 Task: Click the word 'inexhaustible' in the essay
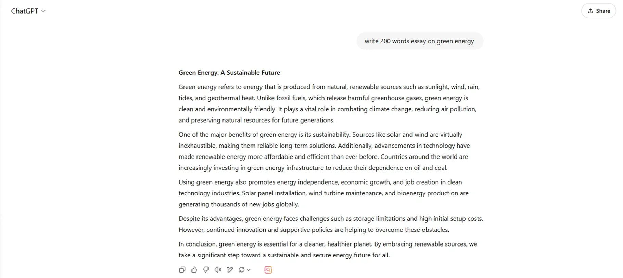197,146
